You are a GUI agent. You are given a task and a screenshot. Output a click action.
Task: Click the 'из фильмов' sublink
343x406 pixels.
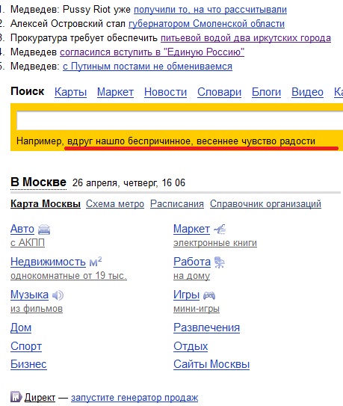click(37, 309)
